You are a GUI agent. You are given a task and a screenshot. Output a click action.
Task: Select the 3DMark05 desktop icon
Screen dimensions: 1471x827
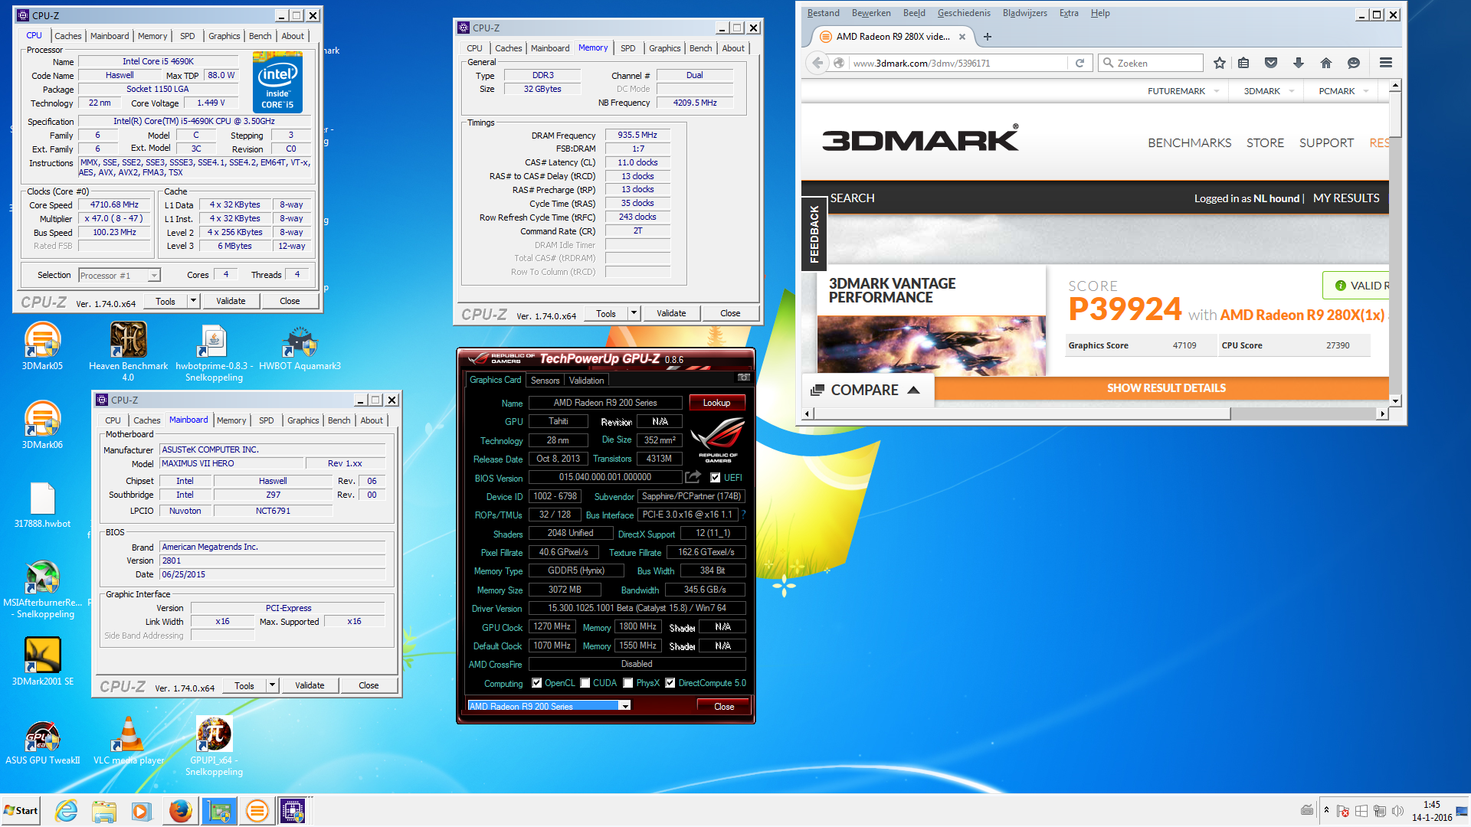42,347
